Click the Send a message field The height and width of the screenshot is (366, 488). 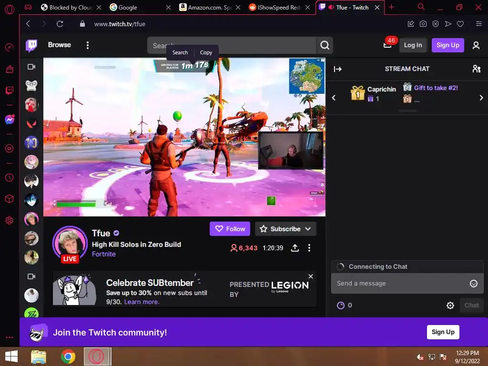(x=407, y=284)
